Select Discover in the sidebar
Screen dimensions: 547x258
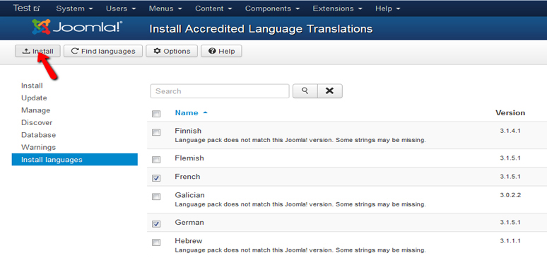pyautogui.click(x=37, y=122)
